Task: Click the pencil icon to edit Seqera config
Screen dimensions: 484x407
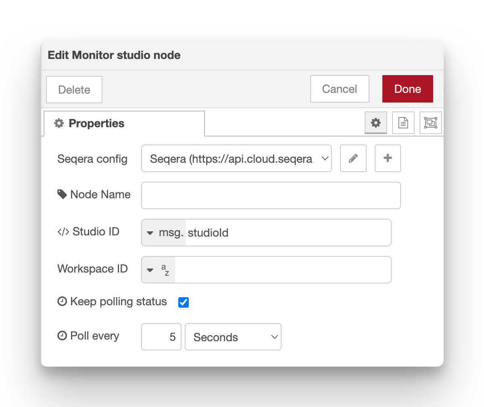Action: coord(353,158)
